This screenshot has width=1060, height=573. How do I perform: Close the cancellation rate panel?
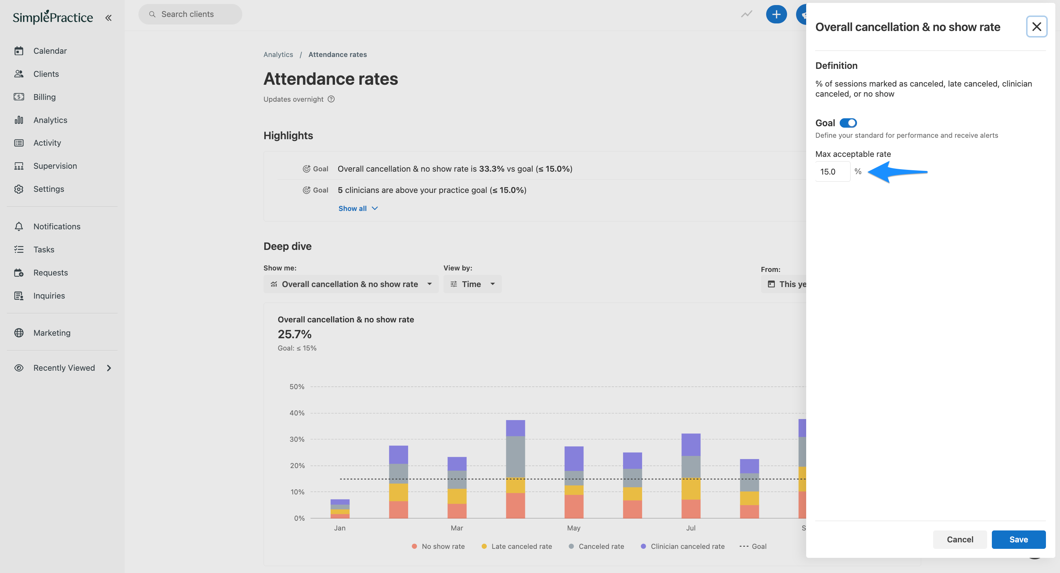pyautogui.click(x=1037, y=27)
